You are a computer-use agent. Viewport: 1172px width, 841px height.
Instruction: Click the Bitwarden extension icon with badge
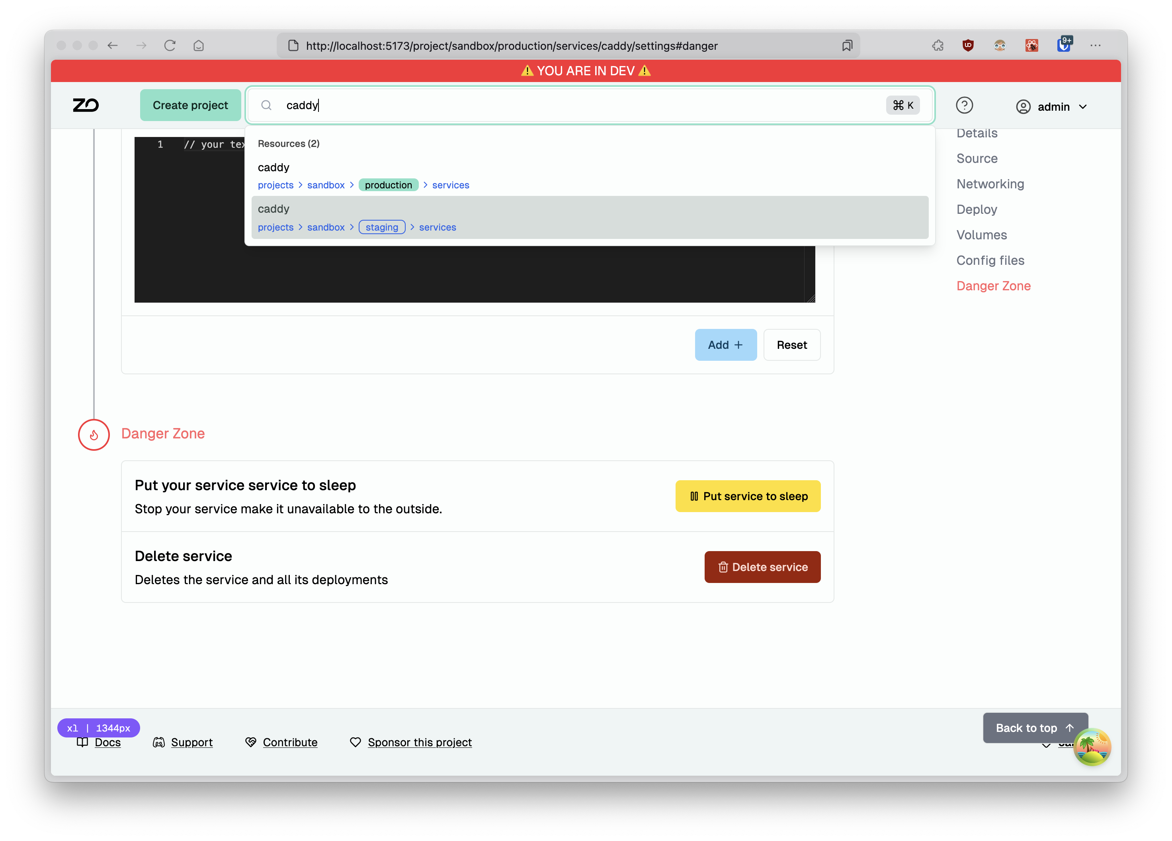[x=1065, y=45]
